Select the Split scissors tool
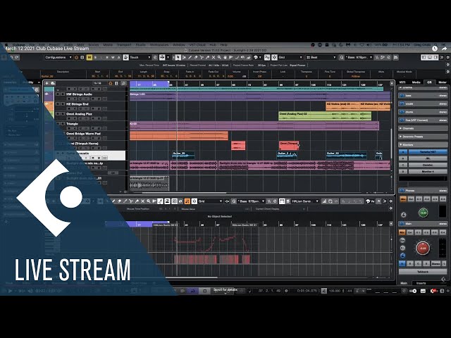The image size is (451, 338). click(202, 58)
